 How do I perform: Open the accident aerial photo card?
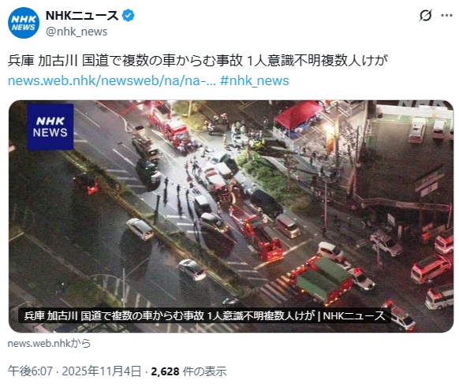[x=231, y=216]
